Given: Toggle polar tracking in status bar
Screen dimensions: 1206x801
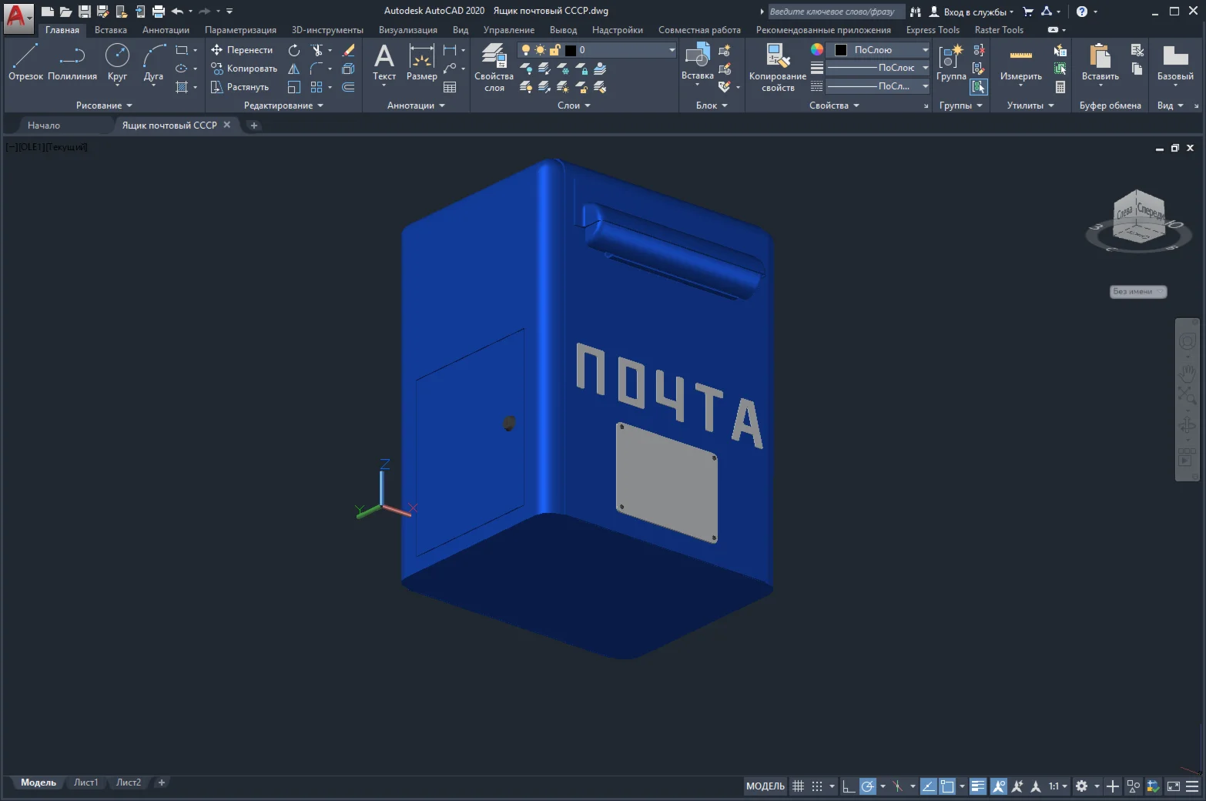Looking at the screenshot, I should 868,786.
